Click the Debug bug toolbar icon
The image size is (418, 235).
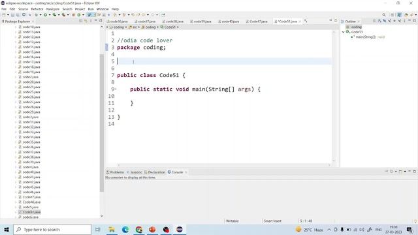coord(37,15)
